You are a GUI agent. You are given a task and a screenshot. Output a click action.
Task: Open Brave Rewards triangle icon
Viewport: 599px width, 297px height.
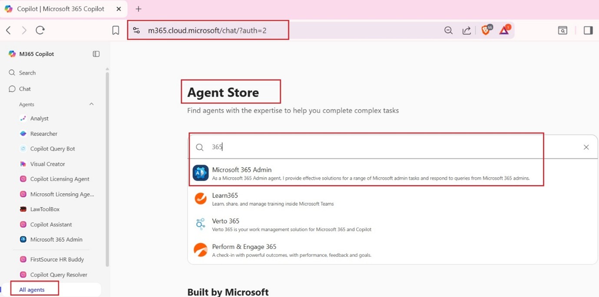504,30
